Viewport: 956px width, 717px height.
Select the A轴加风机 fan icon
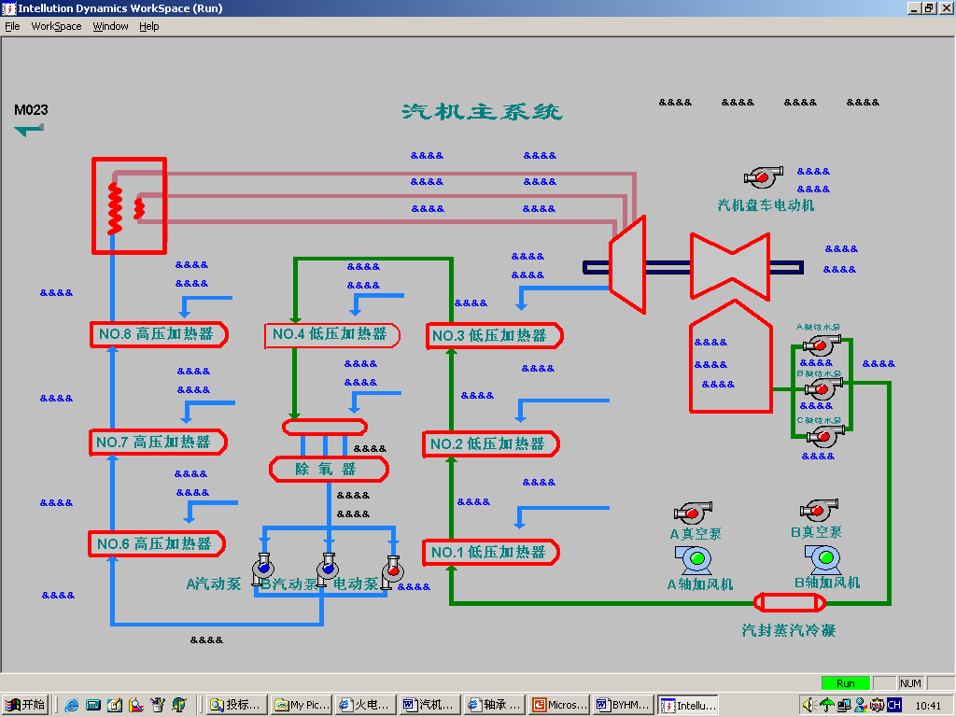(696, 559)
